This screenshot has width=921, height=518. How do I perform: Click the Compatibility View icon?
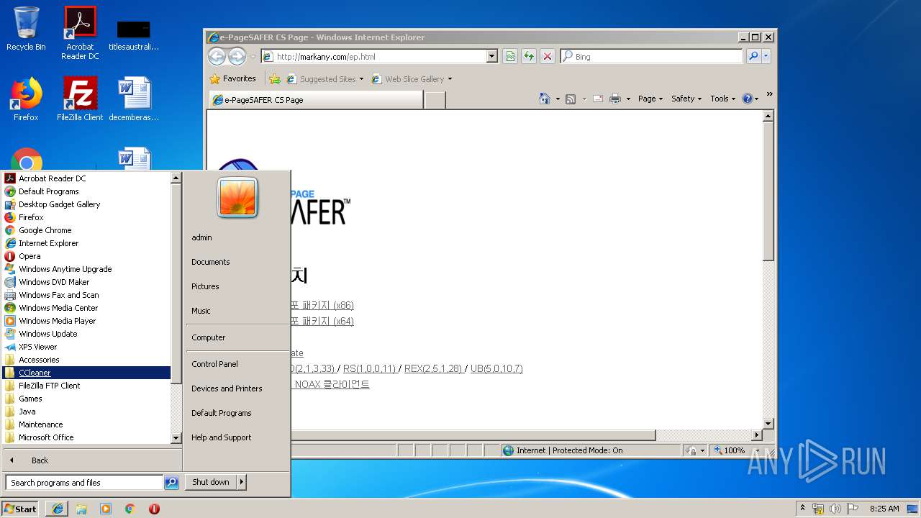(x=510, y=56)
